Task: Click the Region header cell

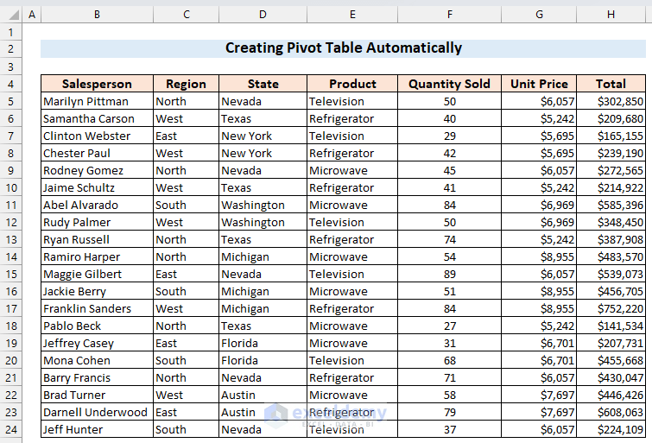Action: pyautogui.click(x=186, y=84)
